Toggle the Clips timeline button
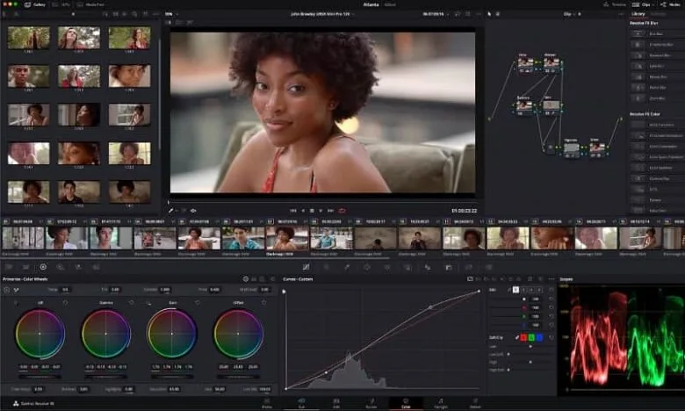Image resolution: width=685 pixels, height=411 pixels. 641,4
